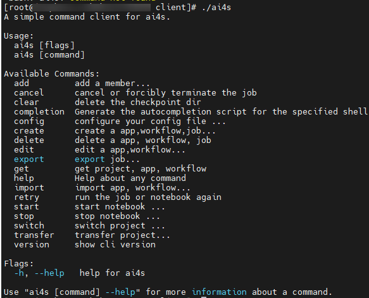Image resolution: width=369 pixels, height=298 pixels.
Task: Click the "ai4s [flags]" usage line
Action: click(44, 46)
